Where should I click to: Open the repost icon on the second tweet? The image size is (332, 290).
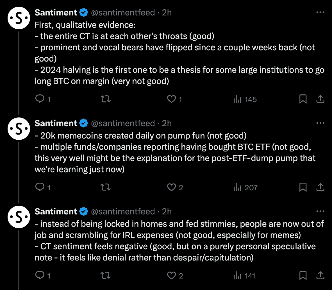point(105,187)
